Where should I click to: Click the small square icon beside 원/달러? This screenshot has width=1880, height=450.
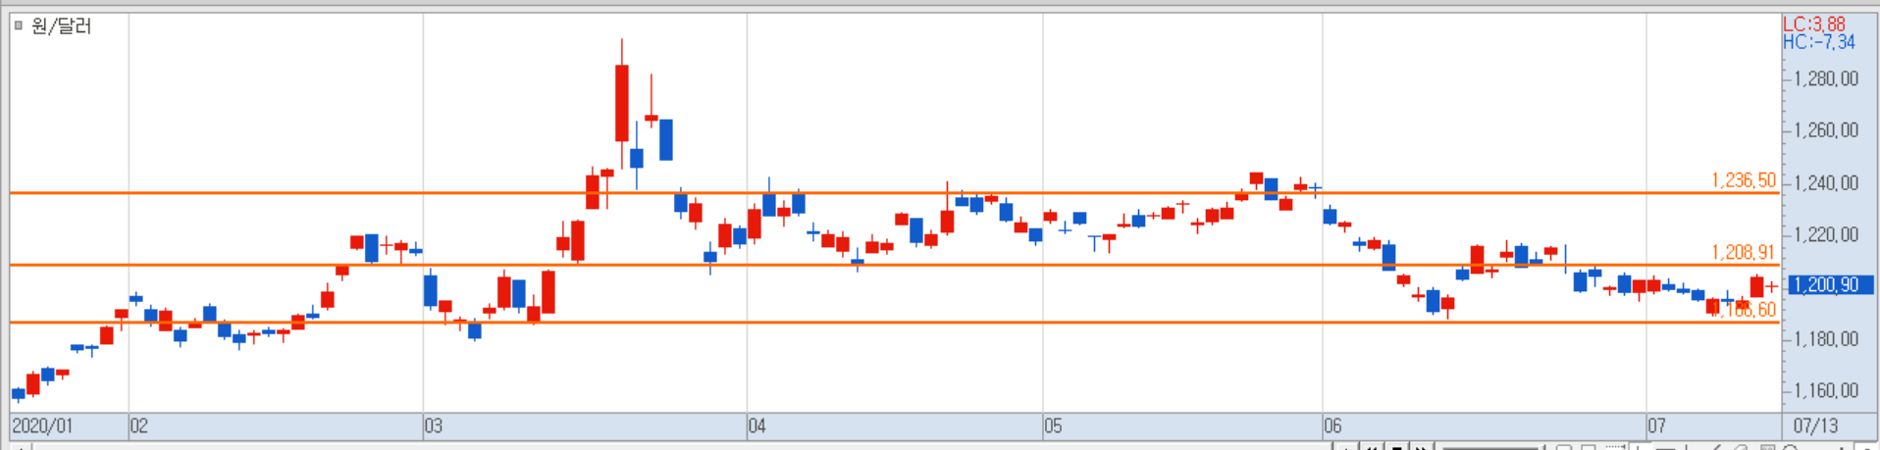point(18,25)
